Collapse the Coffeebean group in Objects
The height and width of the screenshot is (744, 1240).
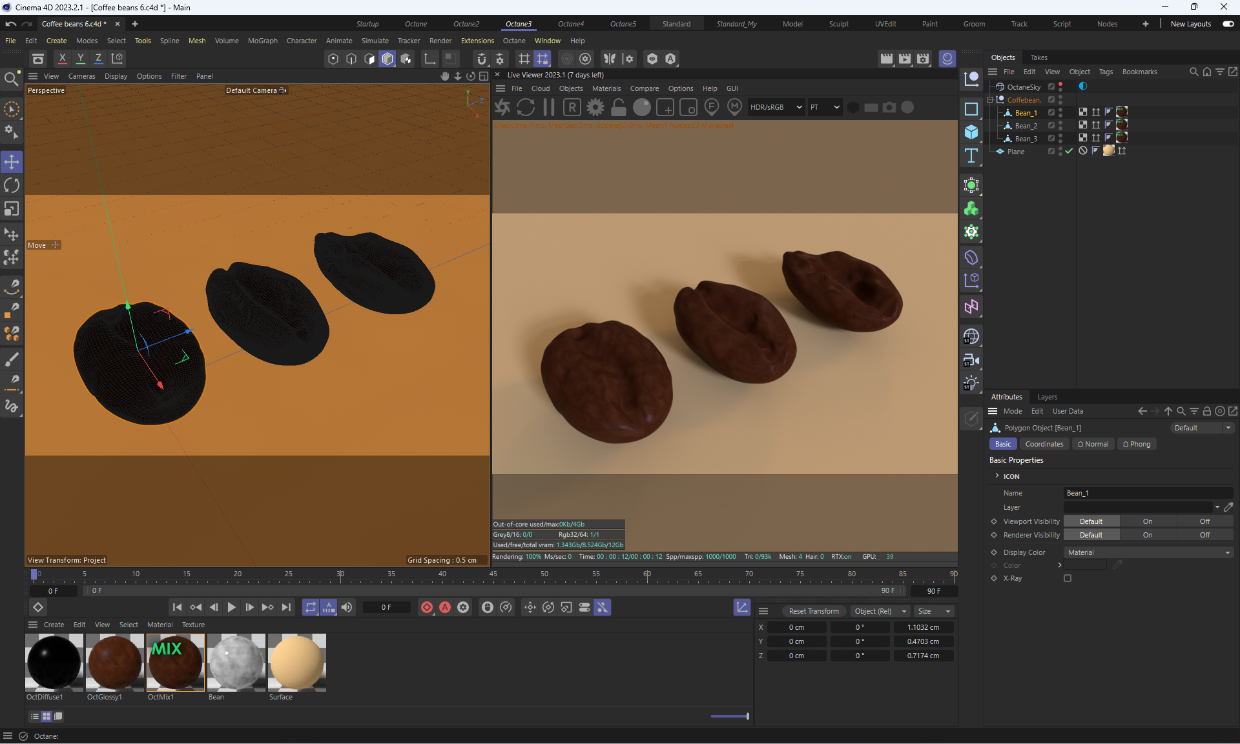989,100
